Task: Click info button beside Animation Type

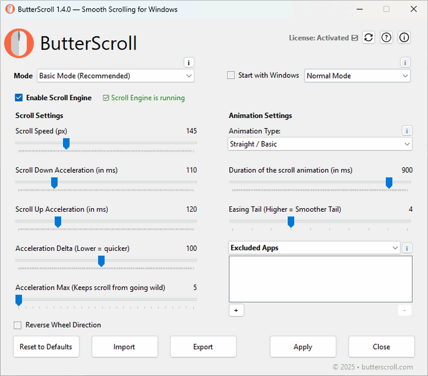Action: 407,131
